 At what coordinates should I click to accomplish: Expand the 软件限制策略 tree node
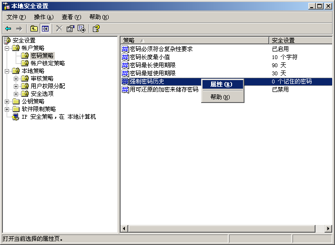coord(7,109)
